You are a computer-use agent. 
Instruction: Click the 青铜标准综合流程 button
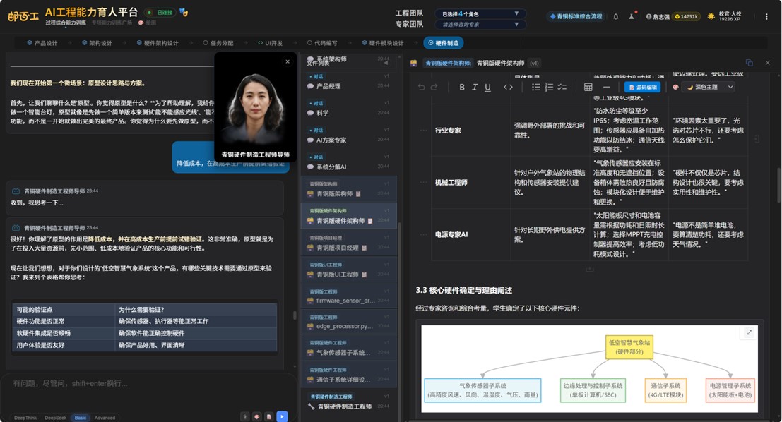coord(576,16)
